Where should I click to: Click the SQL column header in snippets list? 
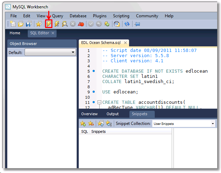[84, 132]
